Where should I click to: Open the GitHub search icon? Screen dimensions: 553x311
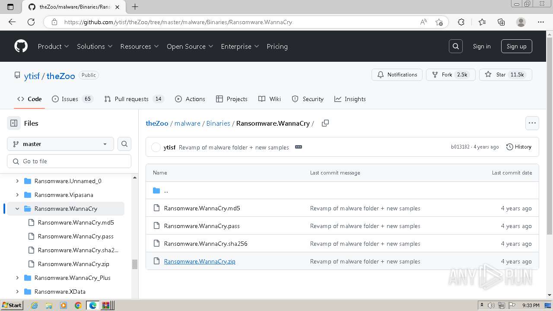pos(455,46)
